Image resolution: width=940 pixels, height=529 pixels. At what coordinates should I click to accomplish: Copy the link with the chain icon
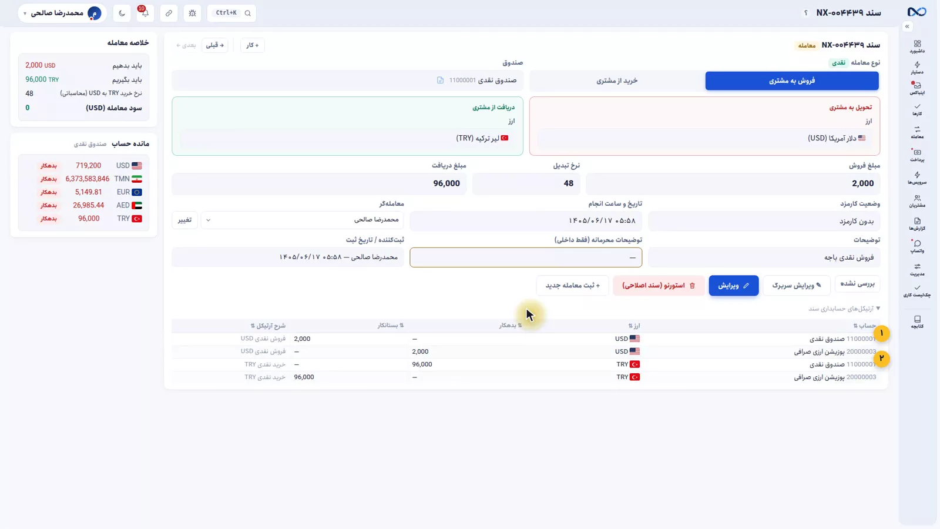[x=169, y=13]
